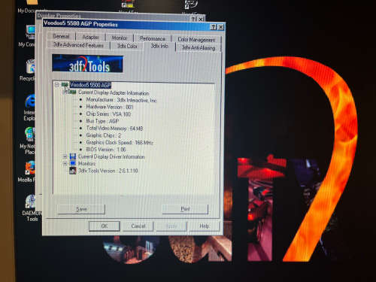Screen dimensions: 376x282
Task: Switch to the 3dfx Color tab
Action: tap(127, 46)
